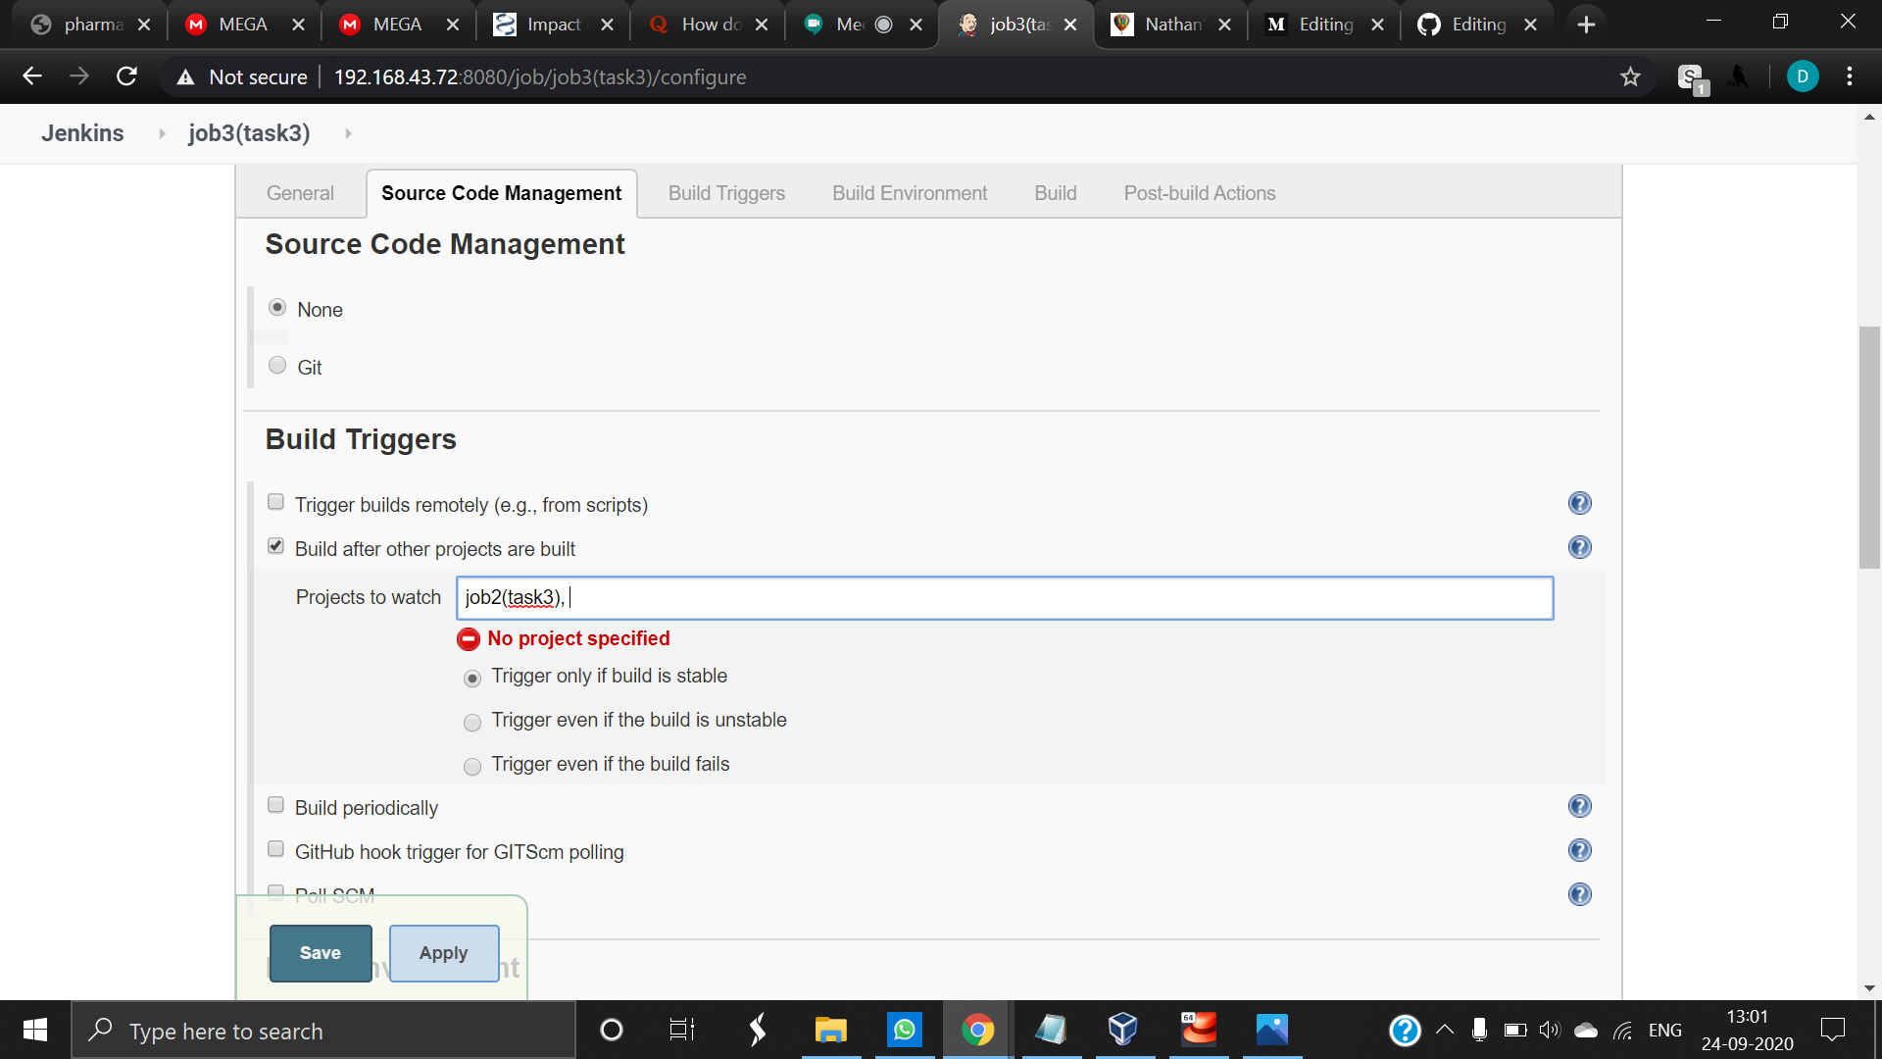
Task: Expand breadcrumb arrow after Jenkins
Action: coord(162,133)
